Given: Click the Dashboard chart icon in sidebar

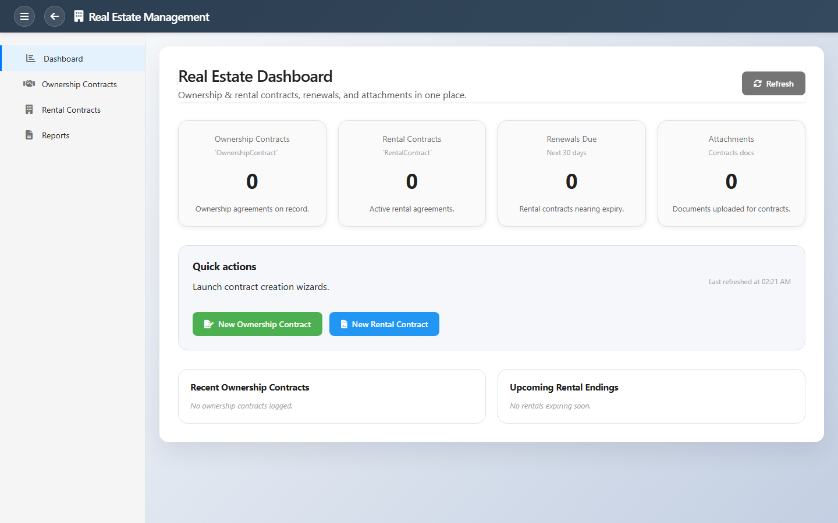Looking at the screenshot, I should click(31, 59).
